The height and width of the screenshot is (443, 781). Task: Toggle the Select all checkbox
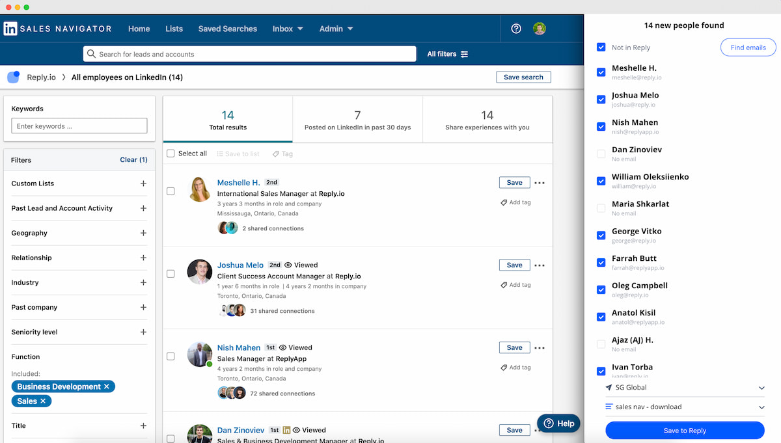[171, 154]
